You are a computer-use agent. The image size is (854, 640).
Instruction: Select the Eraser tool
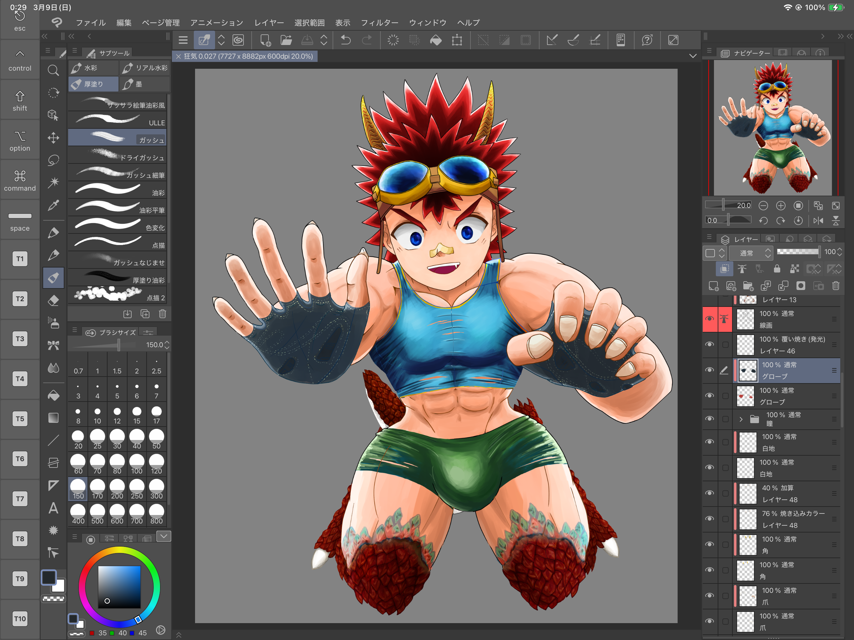tap(53, 300)
